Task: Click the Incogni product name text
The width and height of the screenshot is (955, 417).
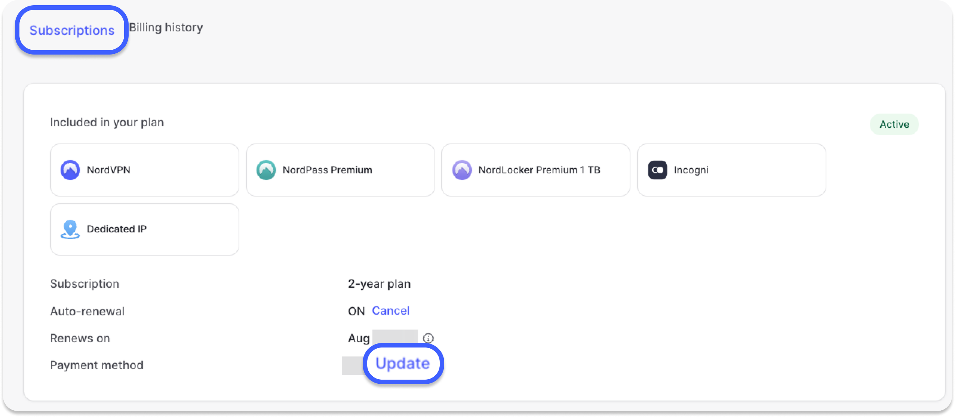Action: click(x=691, y=170)
